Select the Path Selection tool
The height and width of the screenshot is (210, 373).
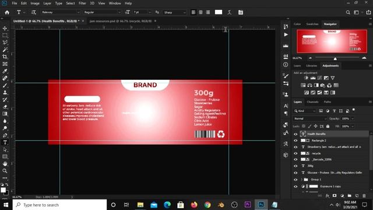point(5,149)
